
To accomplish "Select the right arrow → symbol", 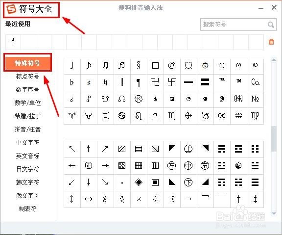I will pyautogui.click(x=105, y=166).
